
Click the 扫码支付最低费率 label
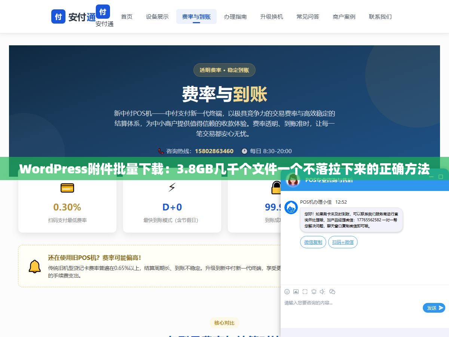(67, 220)
